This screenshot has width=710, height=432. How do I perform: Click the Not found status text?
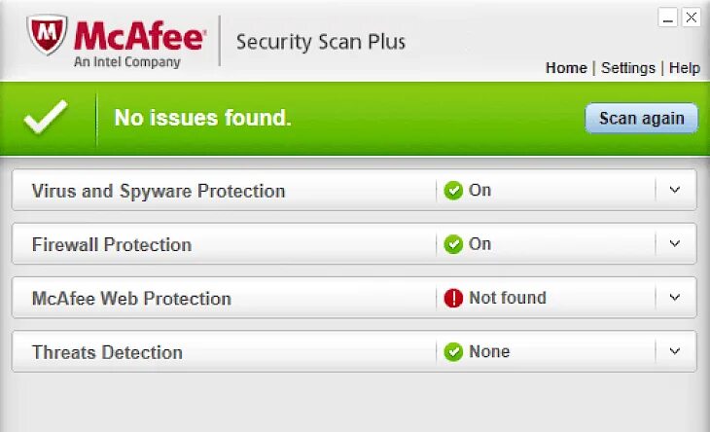coord(508,298)
